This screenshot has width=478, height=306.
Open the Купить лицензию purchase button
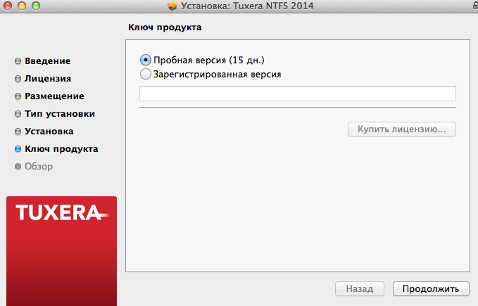click(402, 129)
